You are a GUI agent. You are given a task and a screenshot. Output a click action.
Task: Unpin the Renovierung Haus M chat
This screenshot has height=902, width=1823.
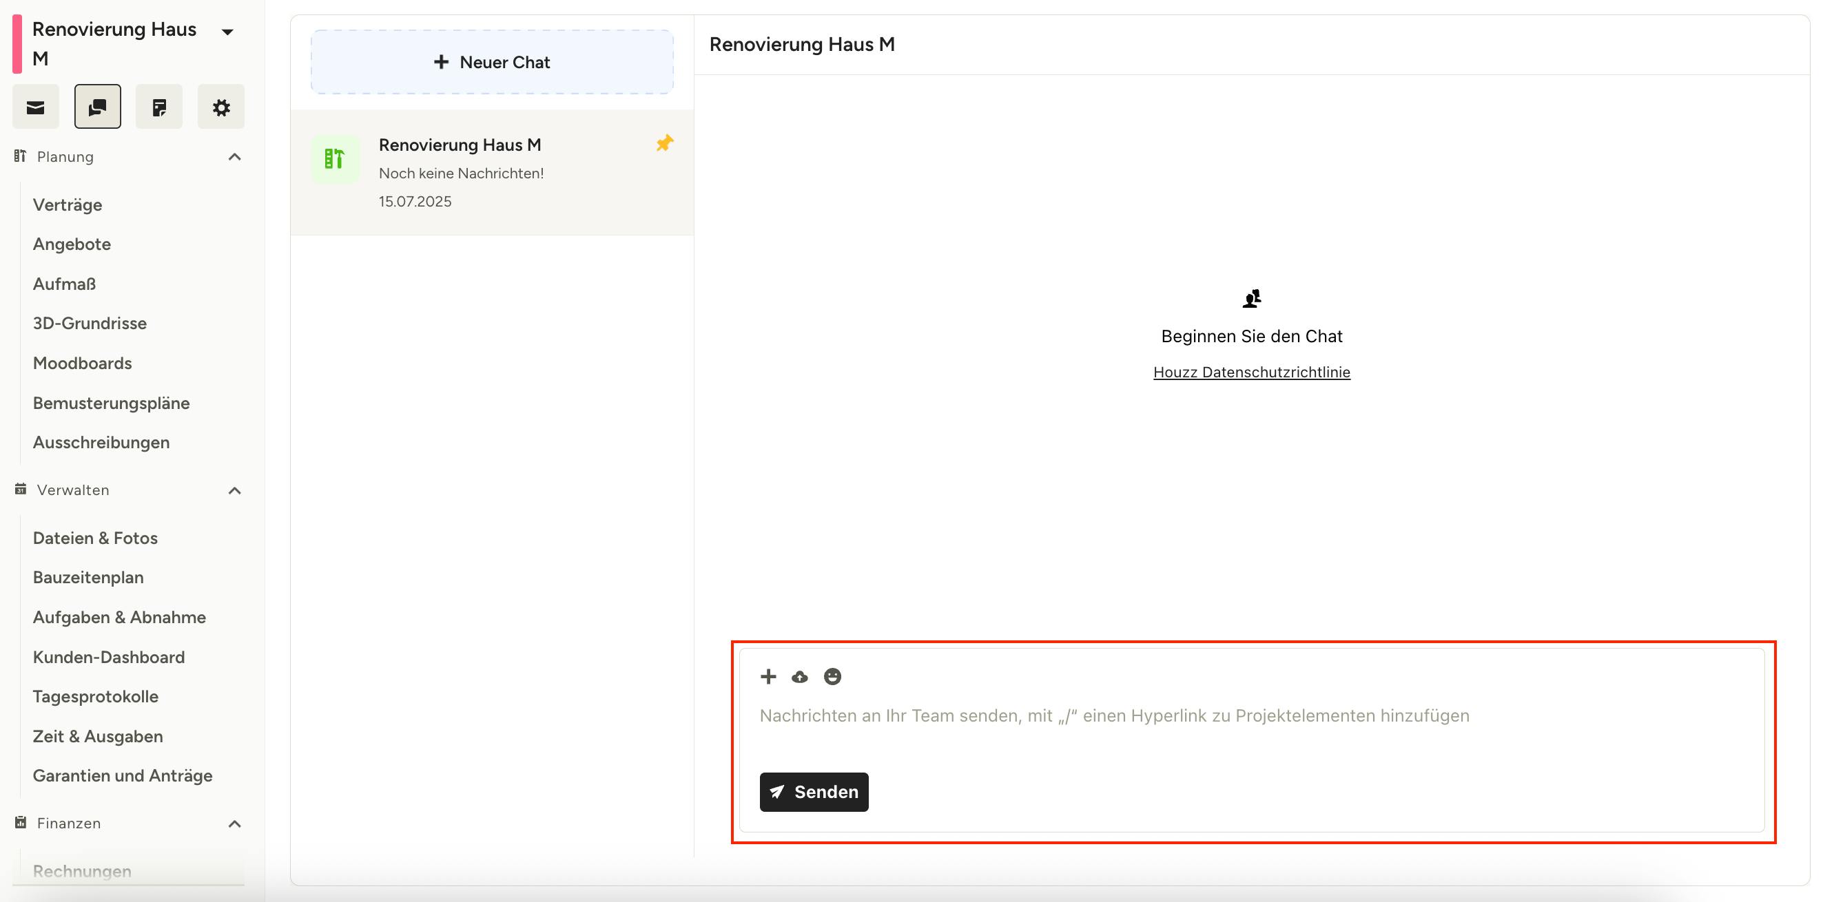[665, 143]
